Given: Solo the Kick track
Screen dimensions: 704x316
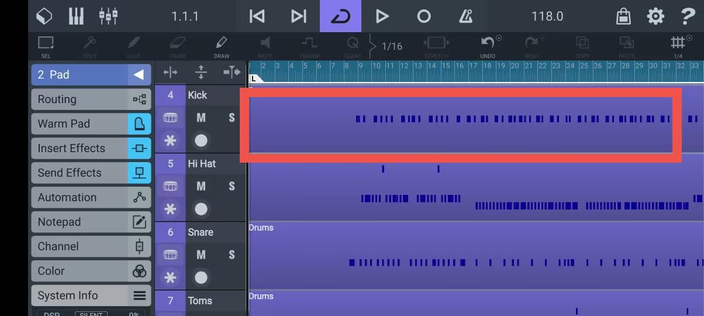Looking at the screenshot, I should [232, 118].
